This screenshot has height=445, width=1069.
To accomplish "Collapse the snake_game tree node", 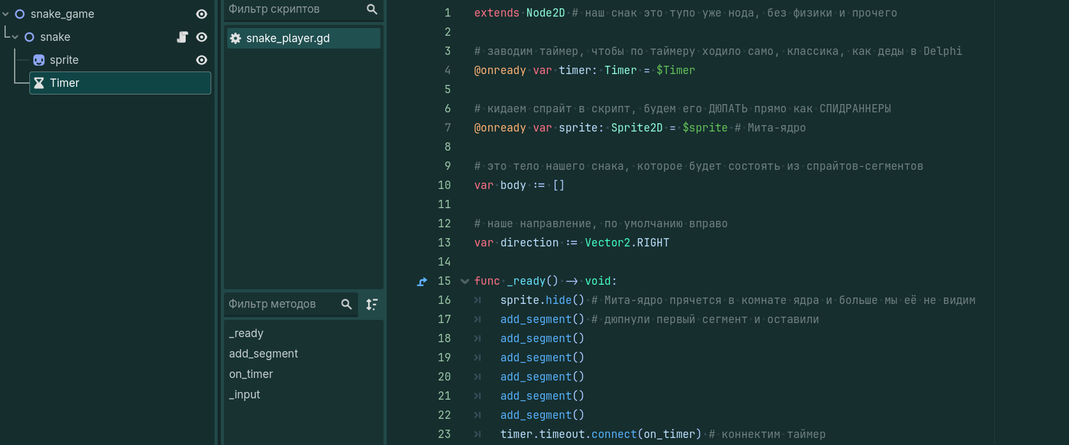I will 6,14.
